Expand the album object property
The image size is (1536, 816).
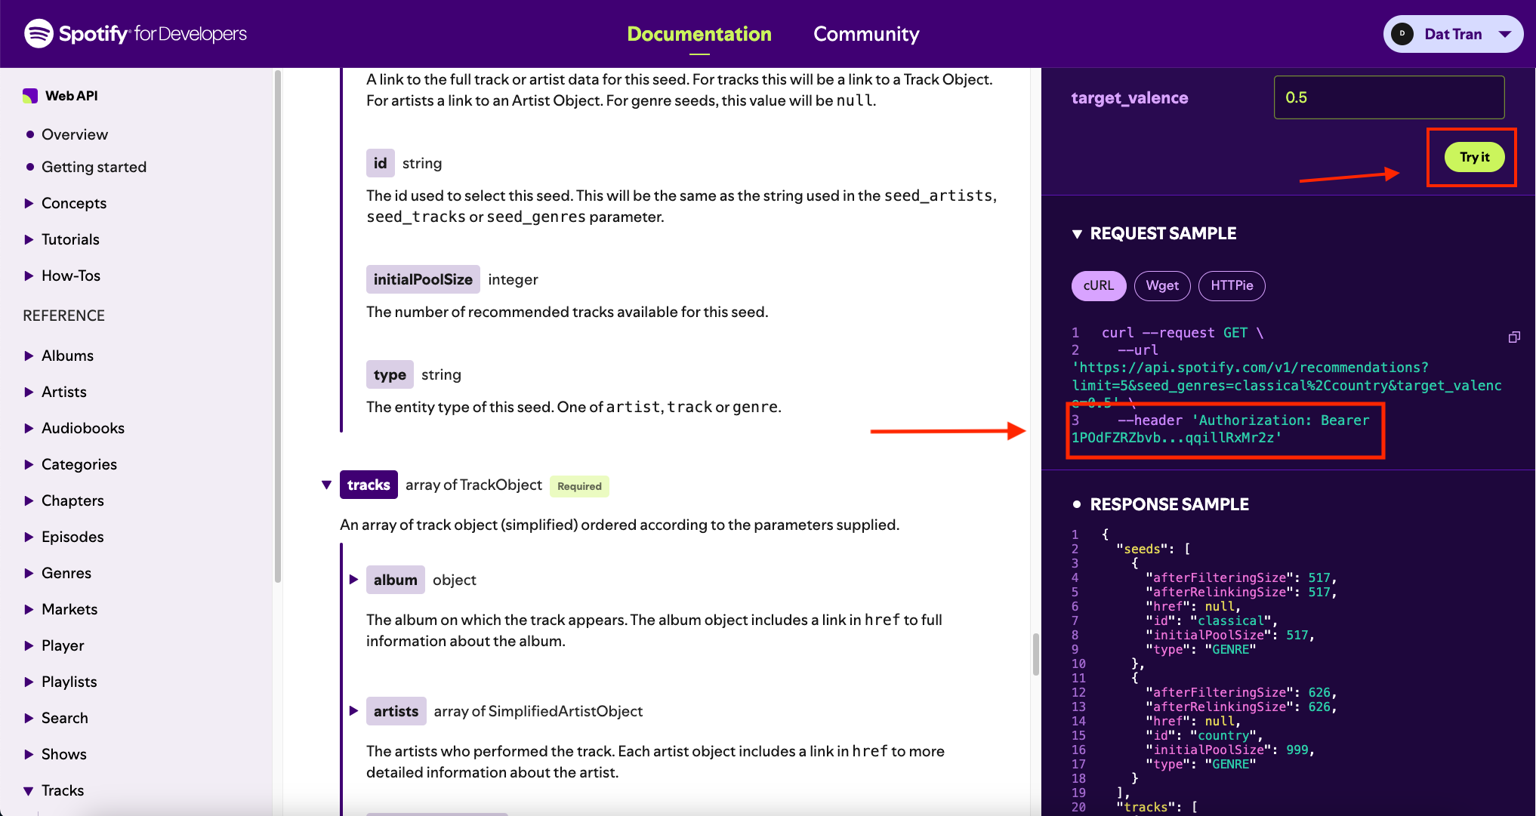click(353, 580)
